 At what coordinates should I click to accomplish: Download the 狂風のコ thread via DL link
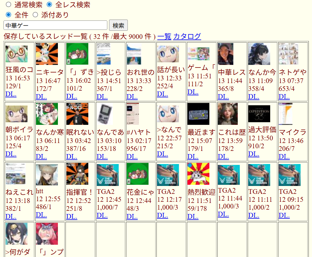(x=11, y=94)
